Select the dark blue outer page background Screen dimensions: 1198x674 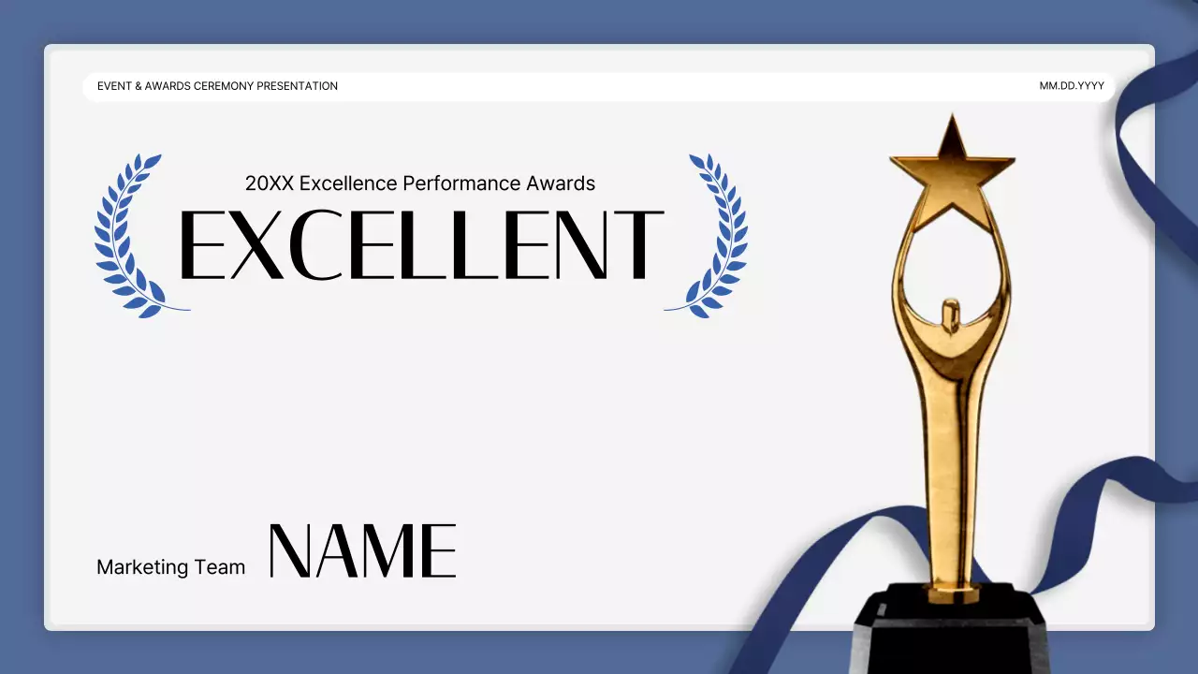pos(19,337)
